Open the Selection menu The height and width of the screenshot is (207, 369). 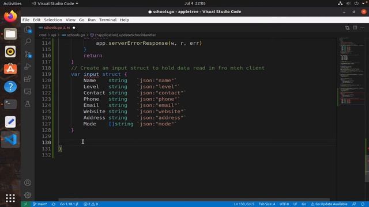53,20
